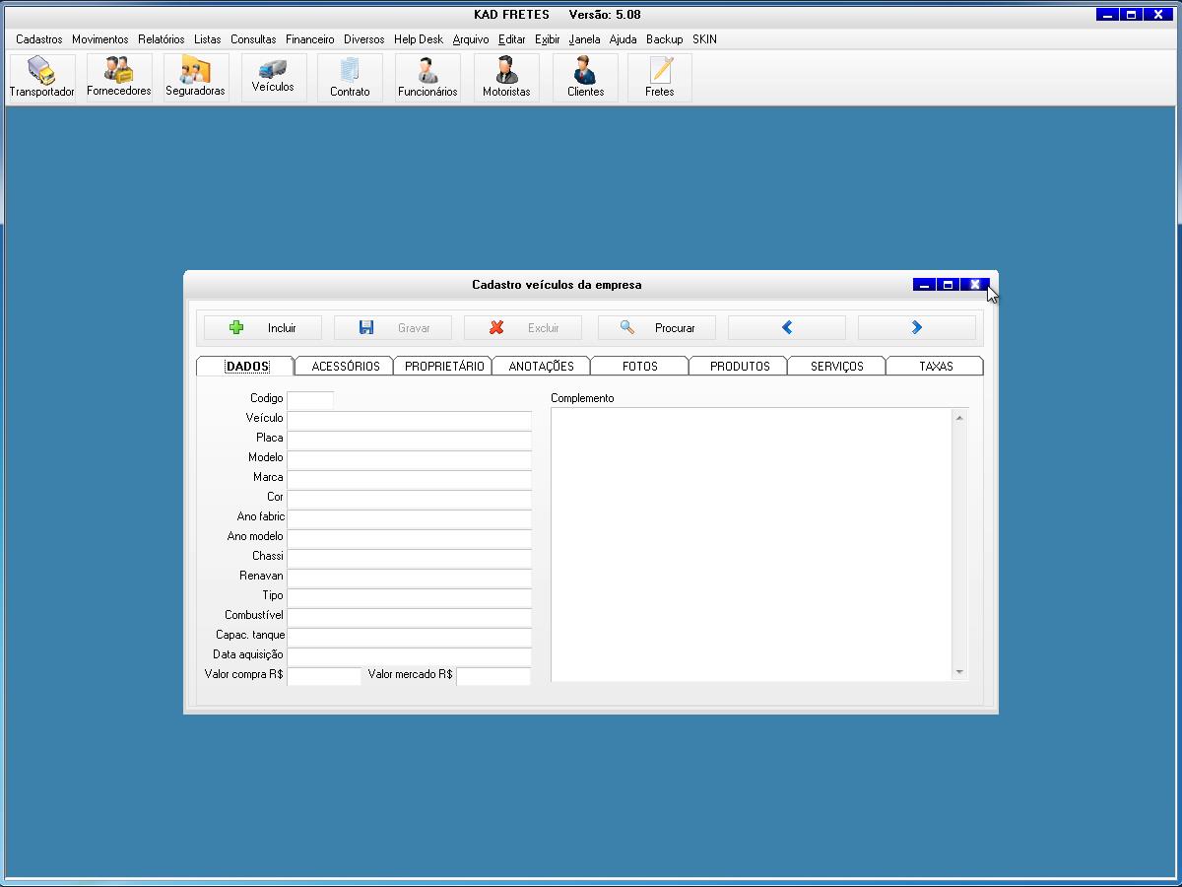Switch to the TAXAS tab
Viewport: 1182px width, 887px height.
[935, 366]
